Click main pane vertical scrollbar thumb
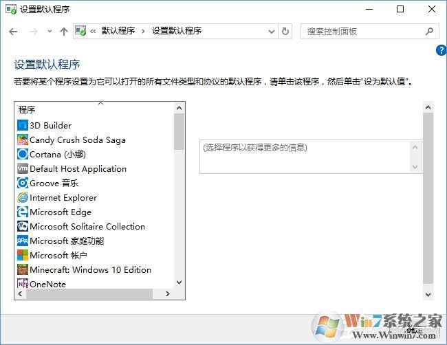447x345 pixels. (428, 199)
